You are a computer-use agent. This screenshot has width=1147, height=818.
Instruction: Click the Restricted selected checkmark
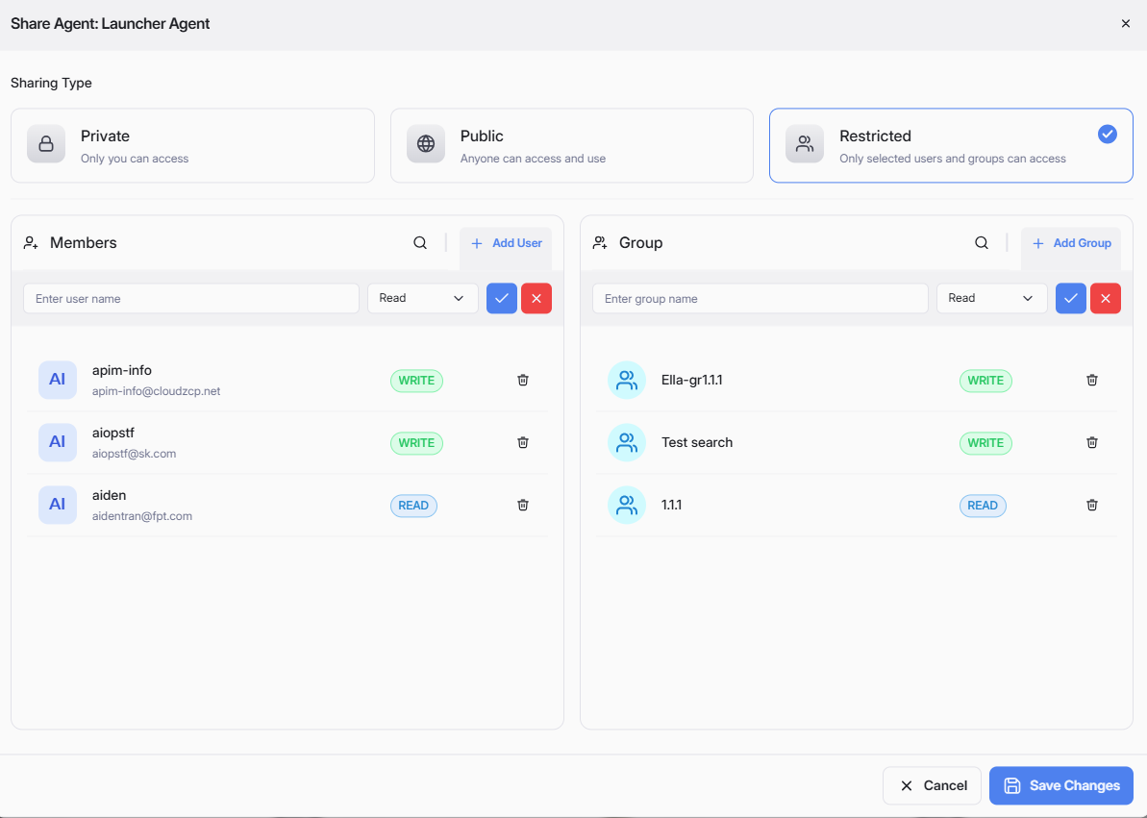coord(1108,135)
